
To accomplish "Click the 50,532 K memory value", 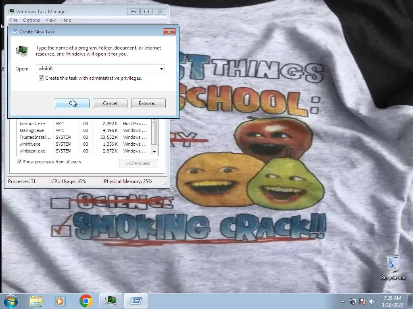I will pyautogui.click(x=109, y=137).
